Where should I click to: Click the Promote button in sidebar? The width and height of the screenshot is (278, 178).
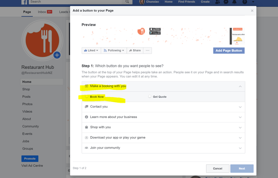coord(30,159)
